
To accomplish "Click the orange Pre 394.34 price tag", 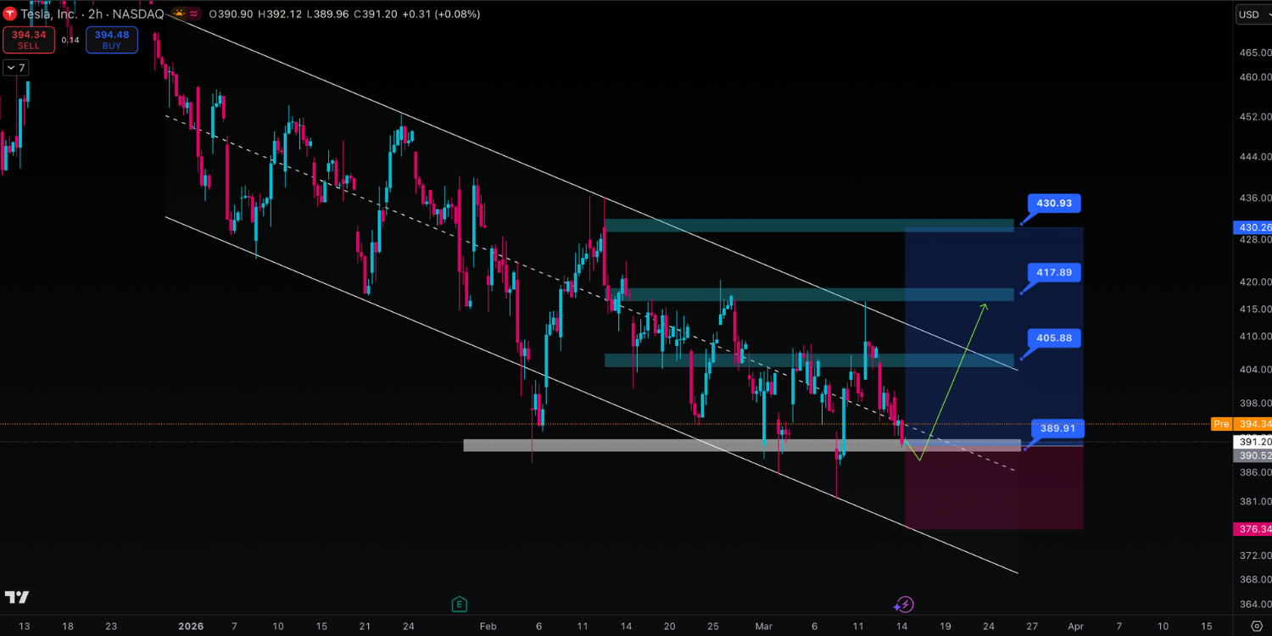I will coord(1242,424).
